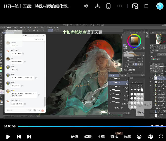Select the magnifier zoom tool in left toolbar
166x141 pixels.
pos(1,35)
